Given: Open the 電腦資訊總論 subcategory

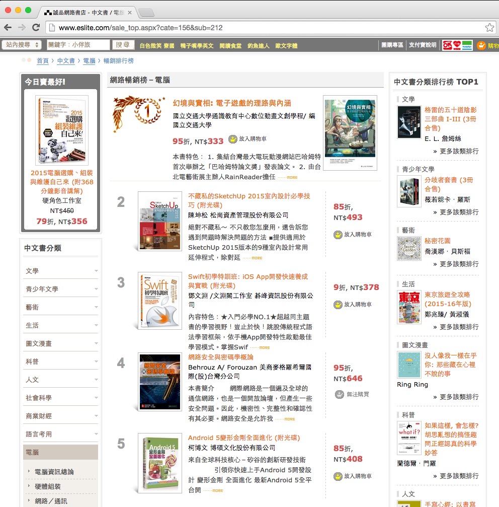Looking at the screenshot, I should point(54,472).
